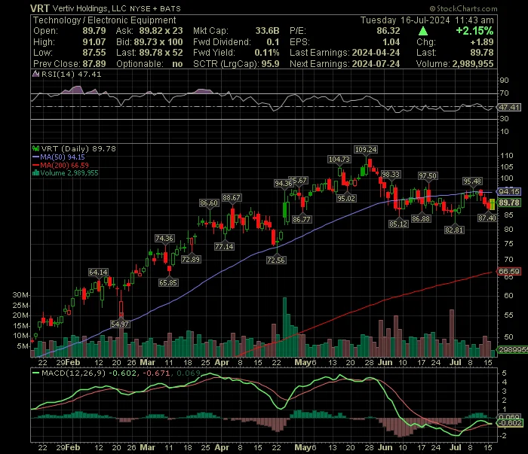Screen dimensions: 528x454
Task: Click the Fwd Yield 0.11% value
Action: pos(267,53)
